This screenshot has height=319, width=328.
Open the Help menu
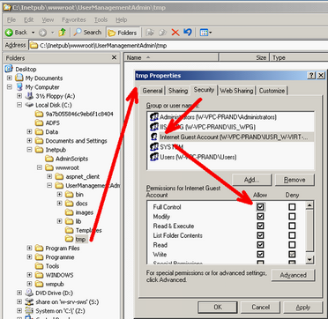click(x=121, y=19)
